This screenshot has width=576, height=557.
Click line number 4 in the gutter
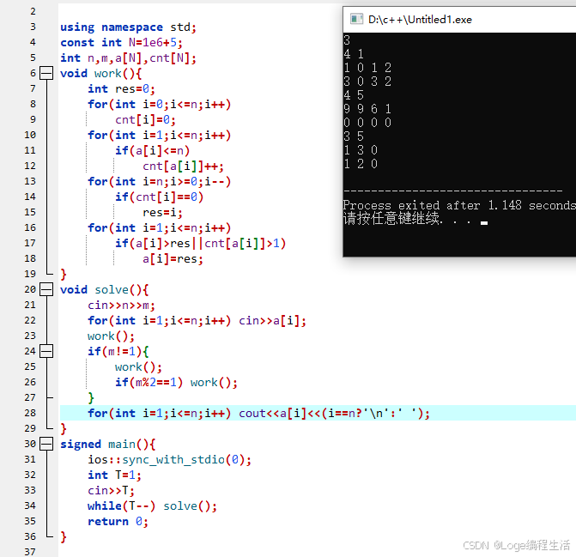tap(33, 42)
